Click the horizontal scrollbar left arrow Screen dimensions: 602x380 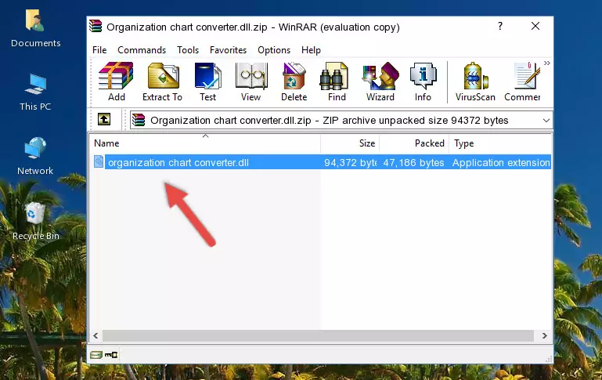(x=96, y=336)
